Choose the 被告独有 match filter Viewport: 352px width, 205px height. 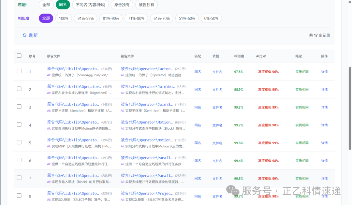pyautogui.click(x=146, y=5)
